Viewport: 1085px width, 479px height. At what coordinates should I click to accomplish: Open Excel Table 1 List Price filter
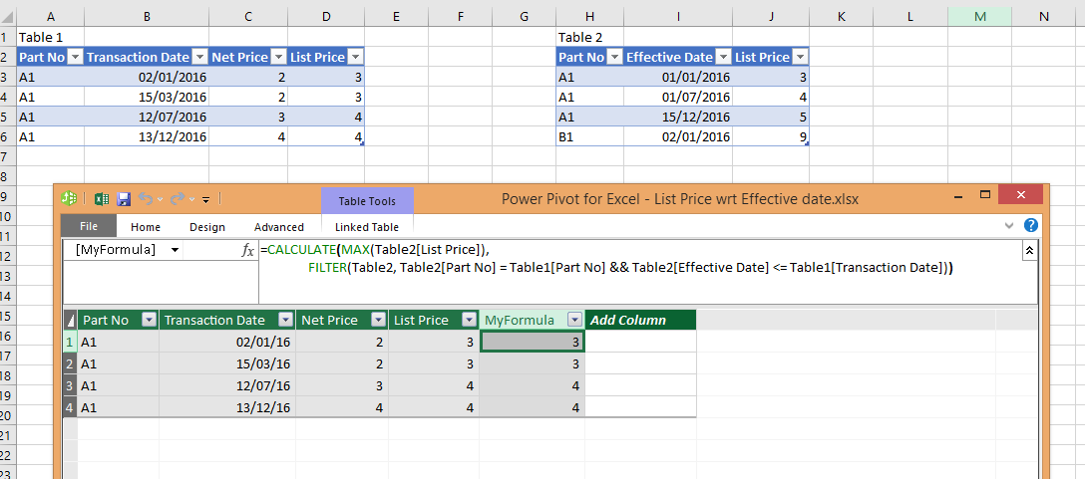[355, 58]
